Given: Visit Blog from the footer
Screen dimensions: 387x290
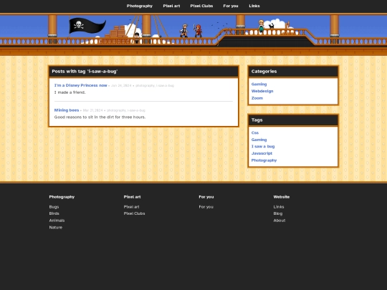Looking at the screenshot, I should click(278, 213).
